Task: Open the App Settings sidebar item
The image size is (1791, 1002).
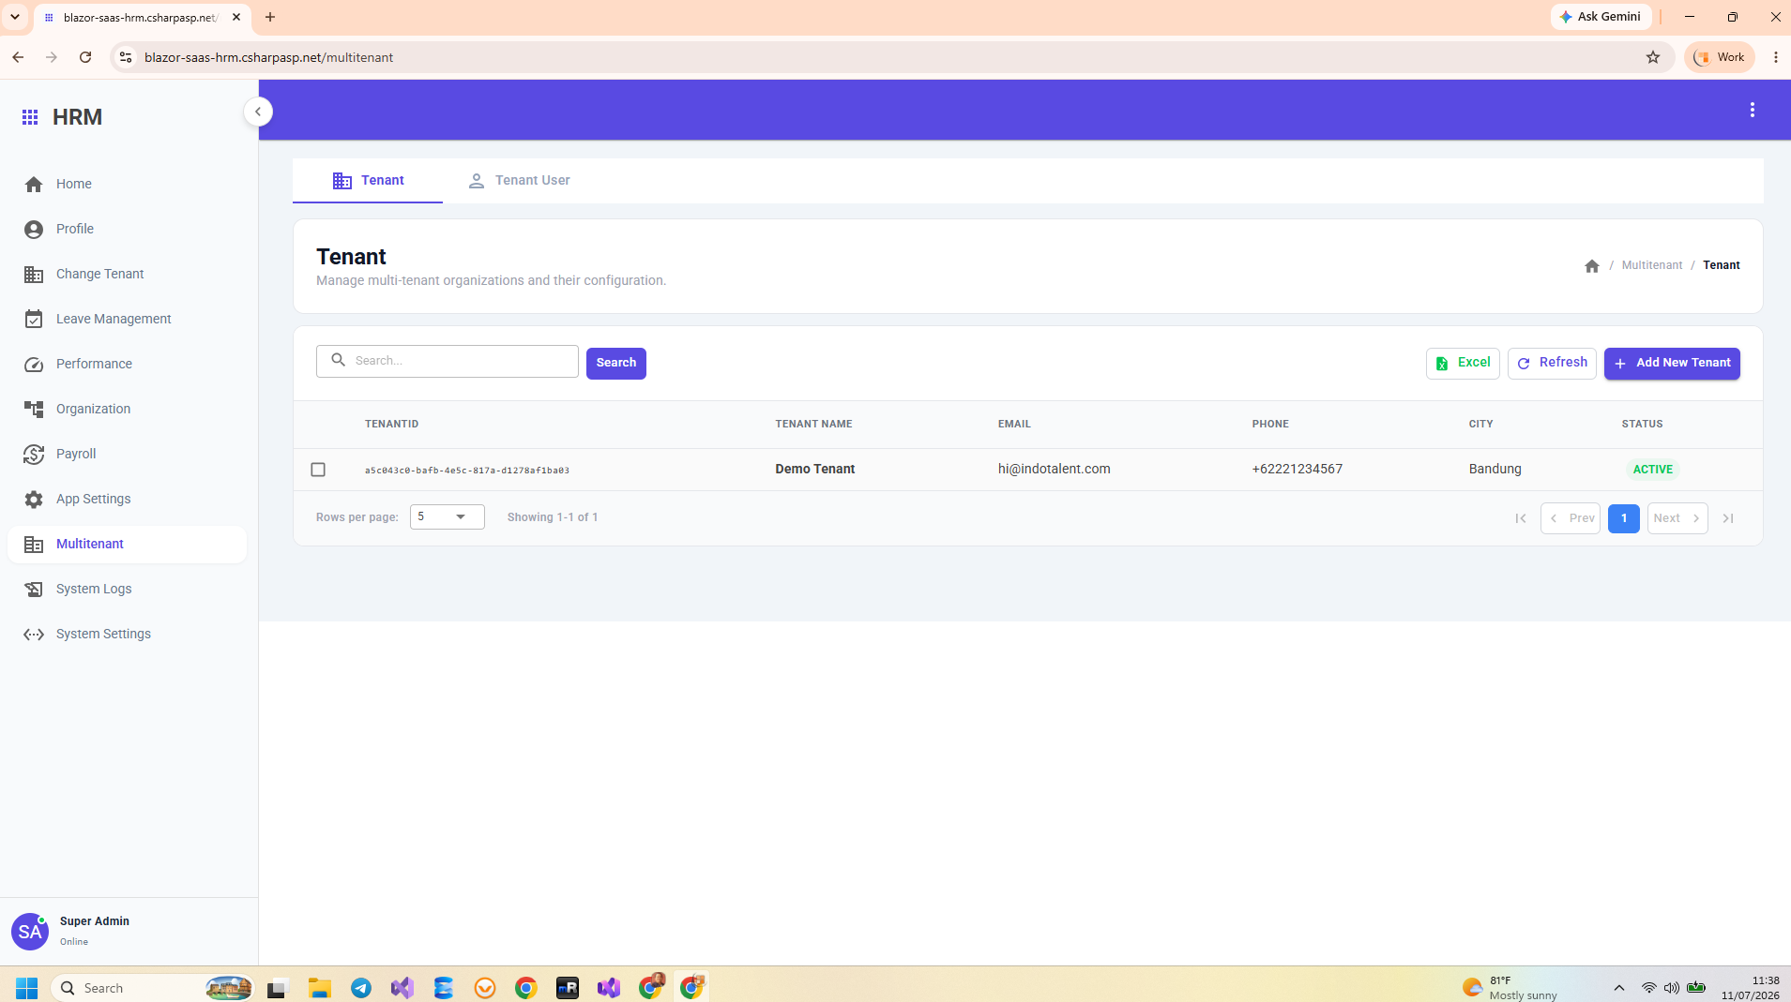Action: [x=127, y=500]
